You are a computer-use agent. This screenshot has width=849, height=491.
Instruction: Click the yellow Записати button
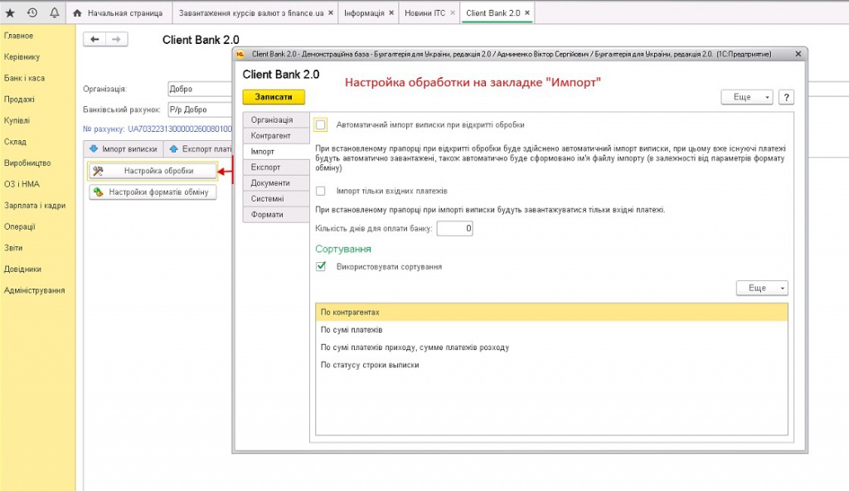(274, 97)
